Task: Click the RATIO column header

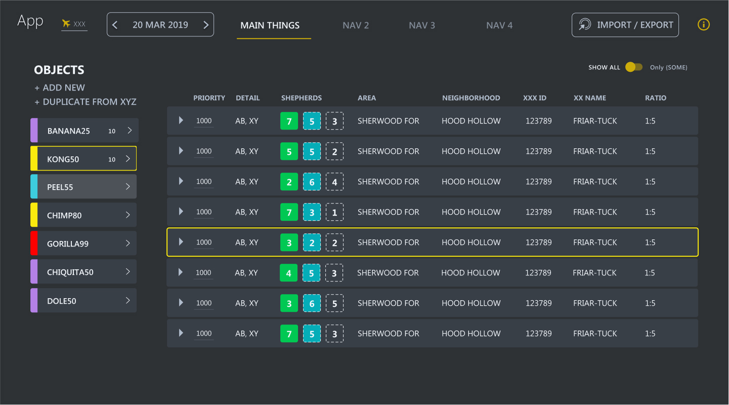Action: [656, 98]
